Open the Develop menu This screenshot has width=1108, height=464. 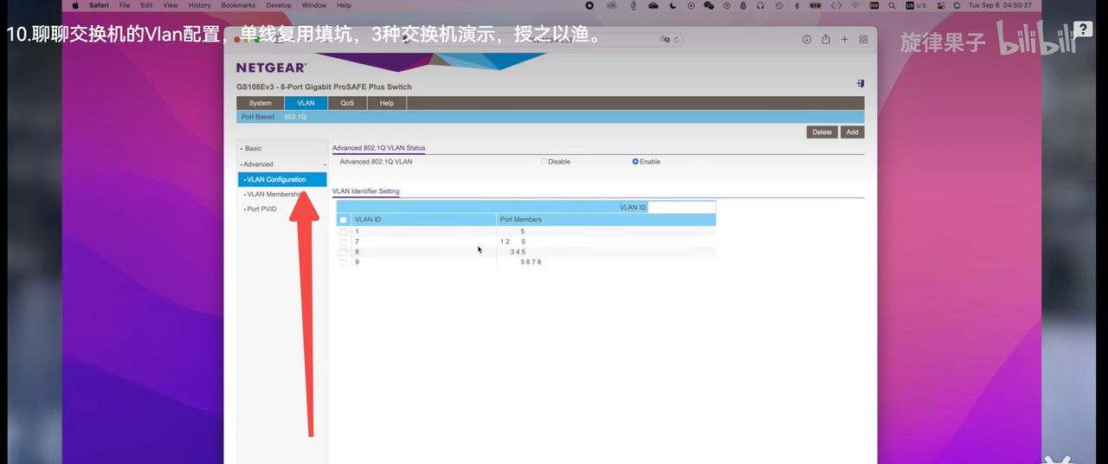(279, 5)
